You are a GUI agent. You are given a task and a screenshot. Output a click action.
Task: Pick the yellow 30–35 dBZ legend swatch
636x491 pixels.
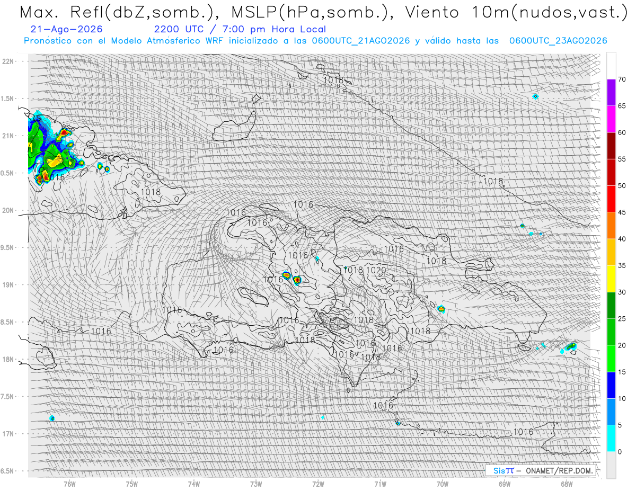click(x=611, y=279)
